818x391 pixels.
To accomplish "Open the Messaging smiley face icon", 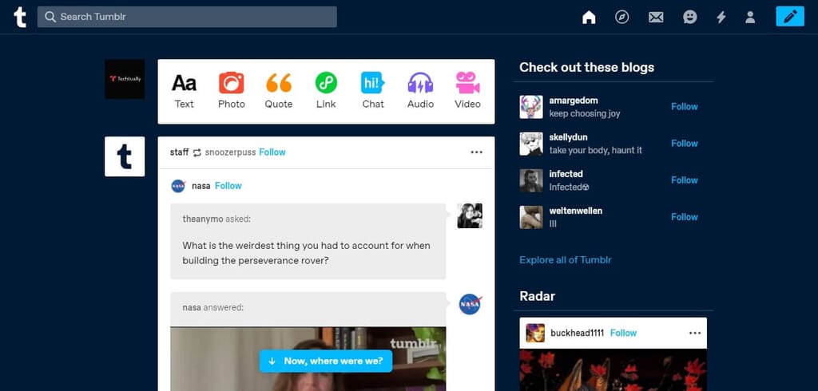I will 689,18.
